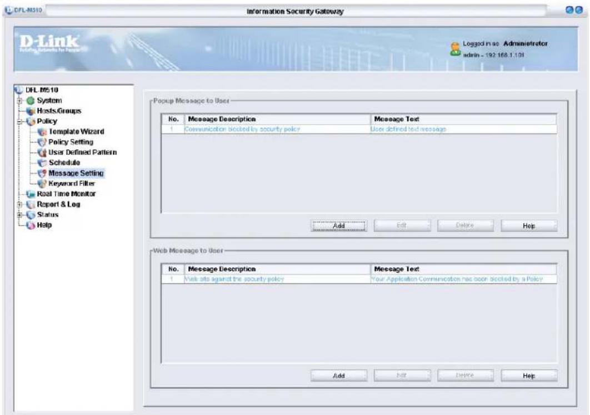Viewport: 590px width, 415px height.
Task: Click popup table No. column header
Action: (173, 119)
